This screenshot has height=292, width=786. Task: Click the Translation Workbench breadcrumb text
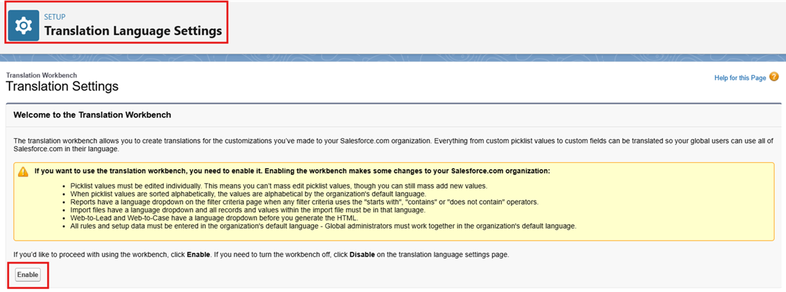point(41,75)
